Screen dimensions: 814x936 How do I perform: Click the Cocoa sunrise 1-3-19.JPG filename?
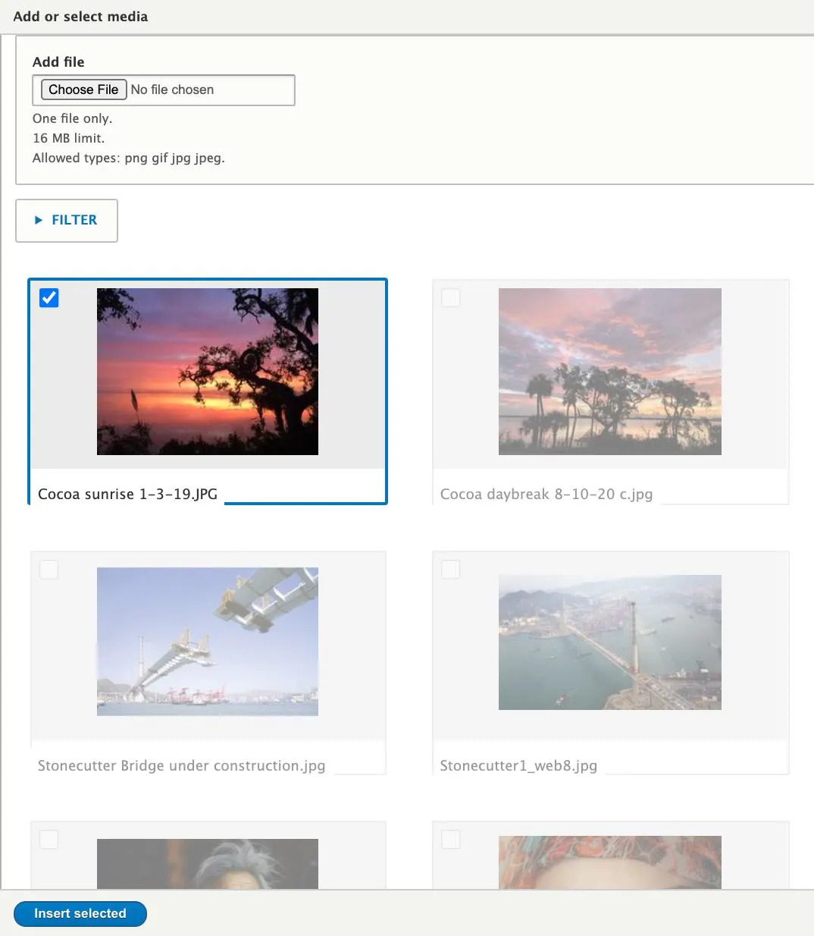[127, 495]
